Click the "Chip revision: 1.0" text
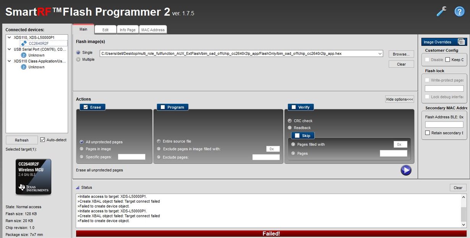The image size is (470, 238). pyautogui.click(x=20, y=227)
